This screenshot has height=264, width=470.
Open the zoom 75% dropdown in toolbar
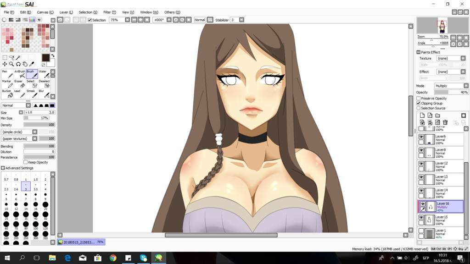coord(128,20)
